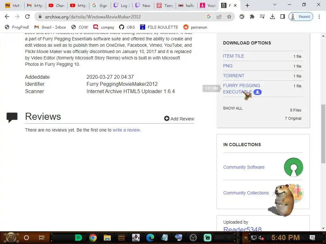The image size is (326, 244).
Task: Switch to the 'Temp' mail tab
Action: point(165,5)
